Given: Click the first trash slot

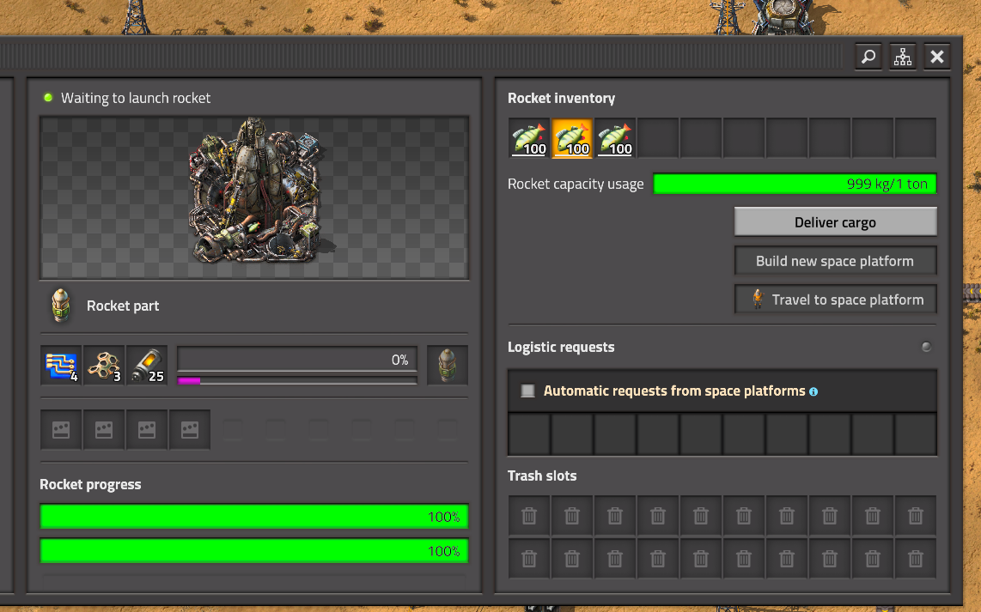Looking at the screenshot, I should point(529,516).
